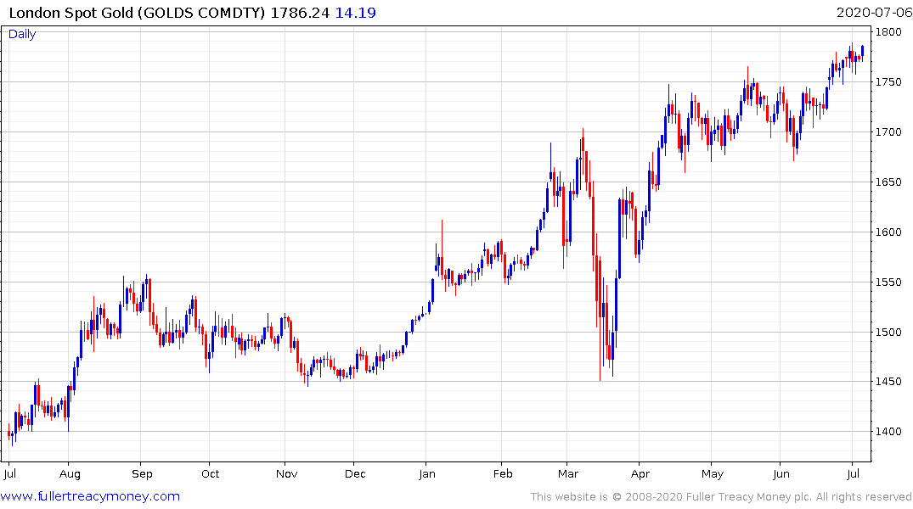
Task: Click the 1400 price axis label
Action: pos(888,432)
